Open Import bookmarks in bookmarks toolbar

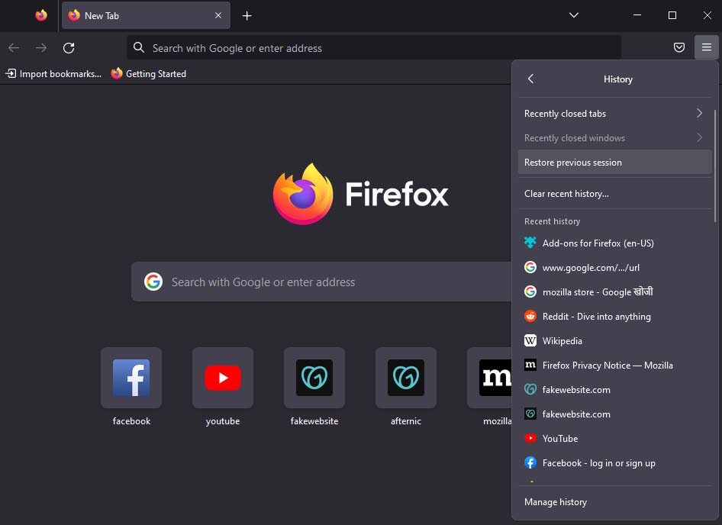click(x=54, y=74)
